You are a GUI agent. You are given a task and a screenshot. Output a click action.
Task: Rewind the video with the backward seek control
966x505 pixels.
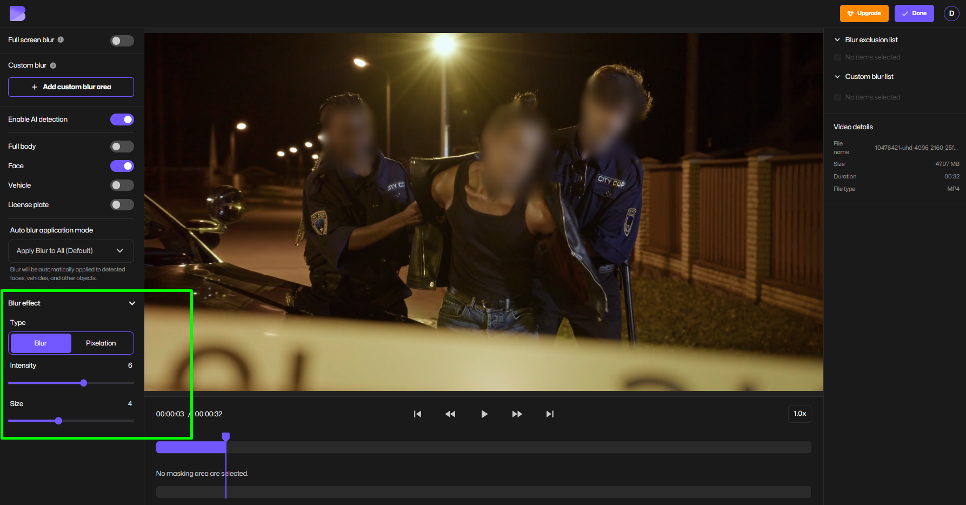coord(450,414)
